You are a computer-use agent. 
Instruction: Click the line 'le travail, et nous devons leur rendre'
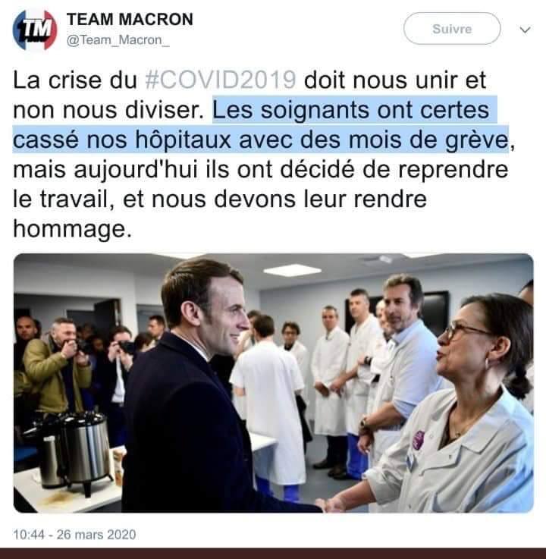(x=220, y=199)
